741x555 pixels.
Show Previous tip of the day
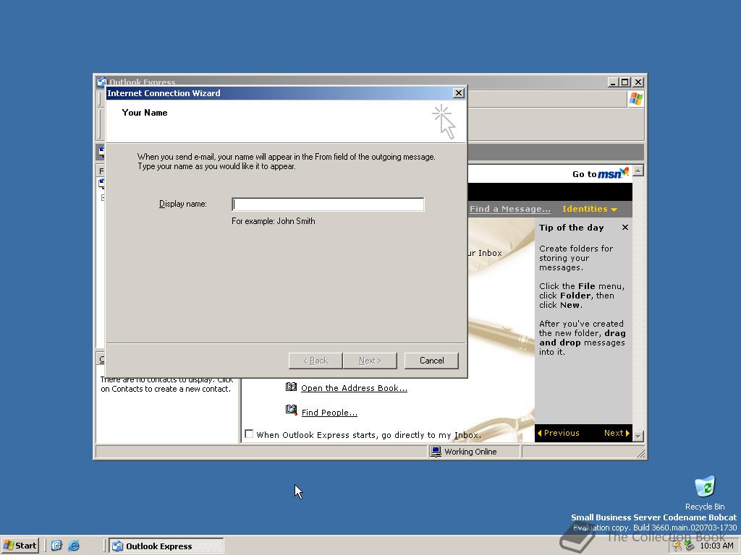coord(558,433)
